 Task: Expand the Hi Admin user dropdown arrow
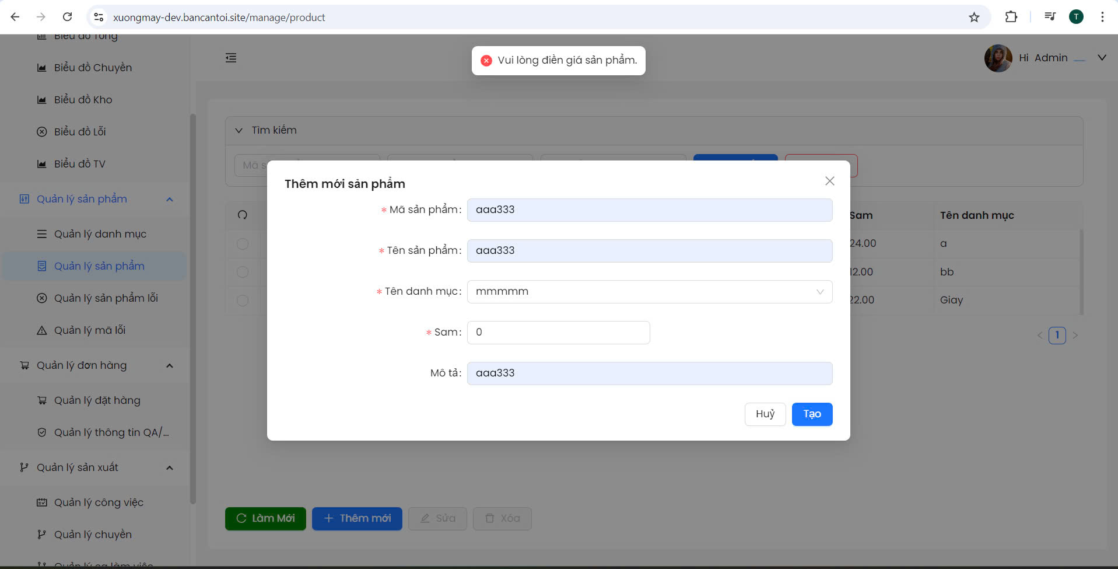1102,58
